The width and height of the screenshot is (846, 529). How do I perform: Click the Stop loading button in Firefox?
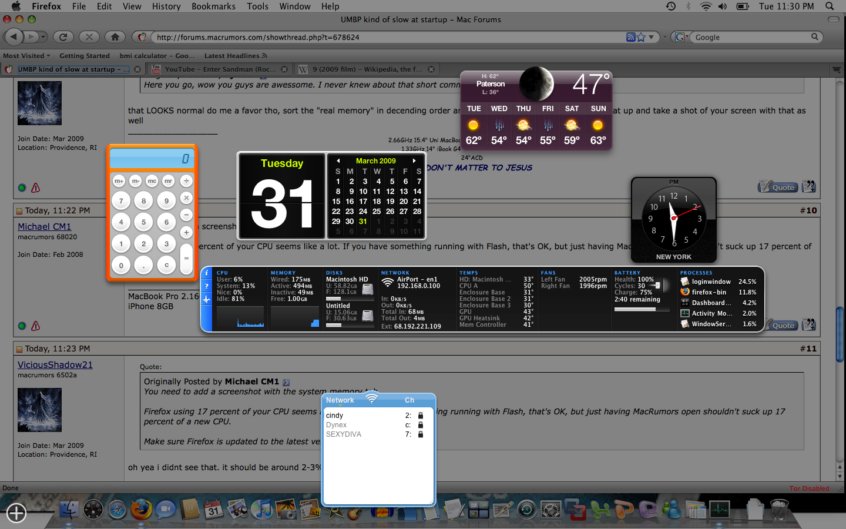(x=89, y=37)
